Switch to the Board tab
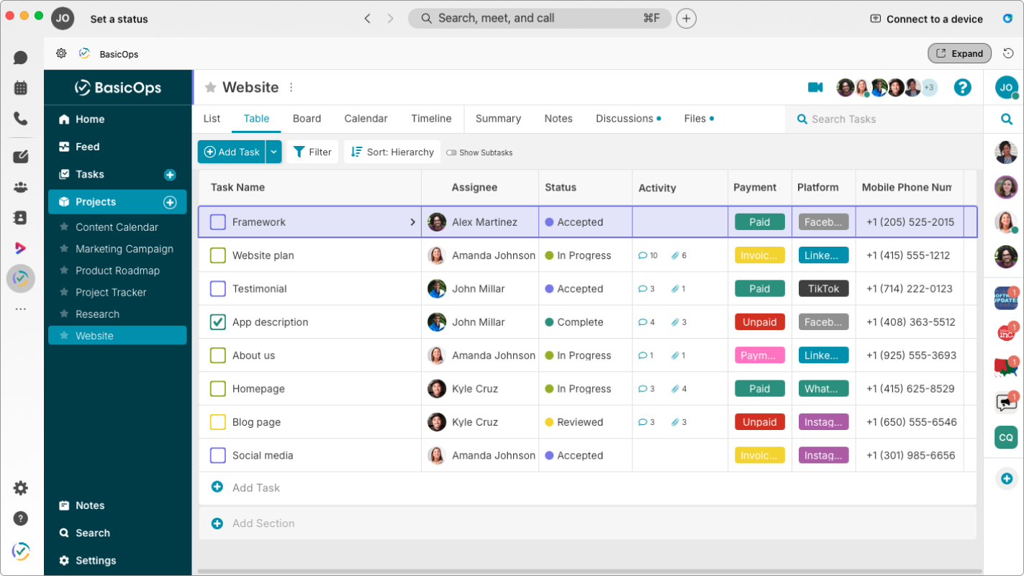 (307, 119)
